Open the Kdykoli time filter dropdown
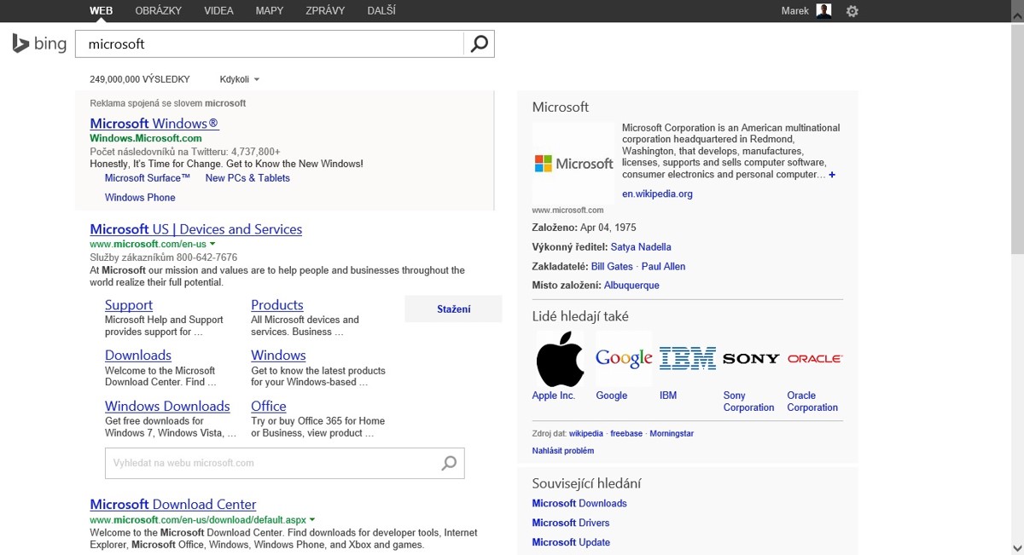Screen dimensions: 1024x555 tap(240, 79)
